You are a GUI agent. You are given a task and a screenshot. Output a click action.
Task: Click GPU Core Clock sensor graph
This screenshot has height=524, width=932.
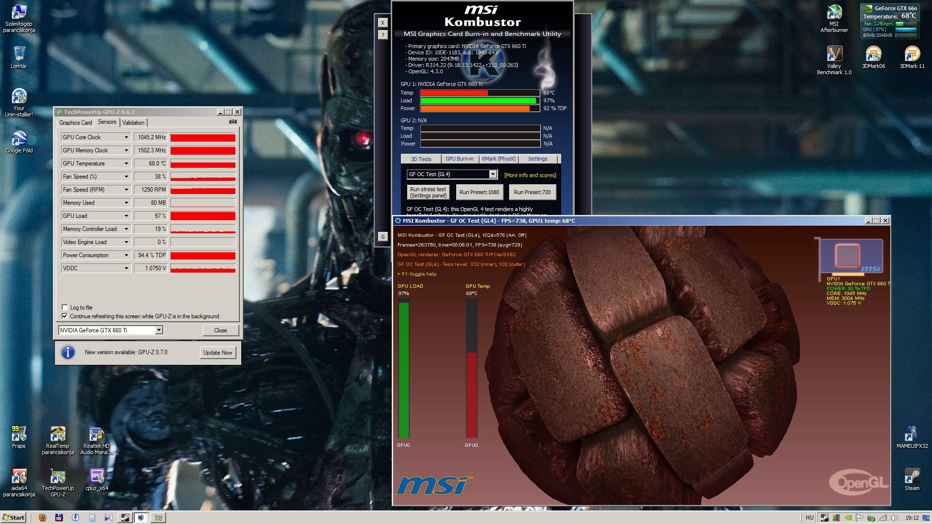click(x=203, y=137)
